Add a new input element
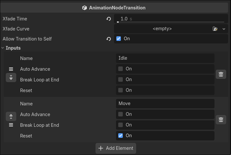 [116, 148]
